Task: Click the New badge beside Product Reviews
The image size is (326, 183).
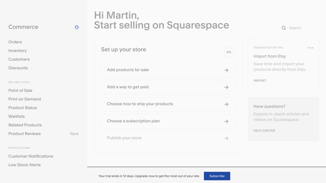Action: [74, 134]
